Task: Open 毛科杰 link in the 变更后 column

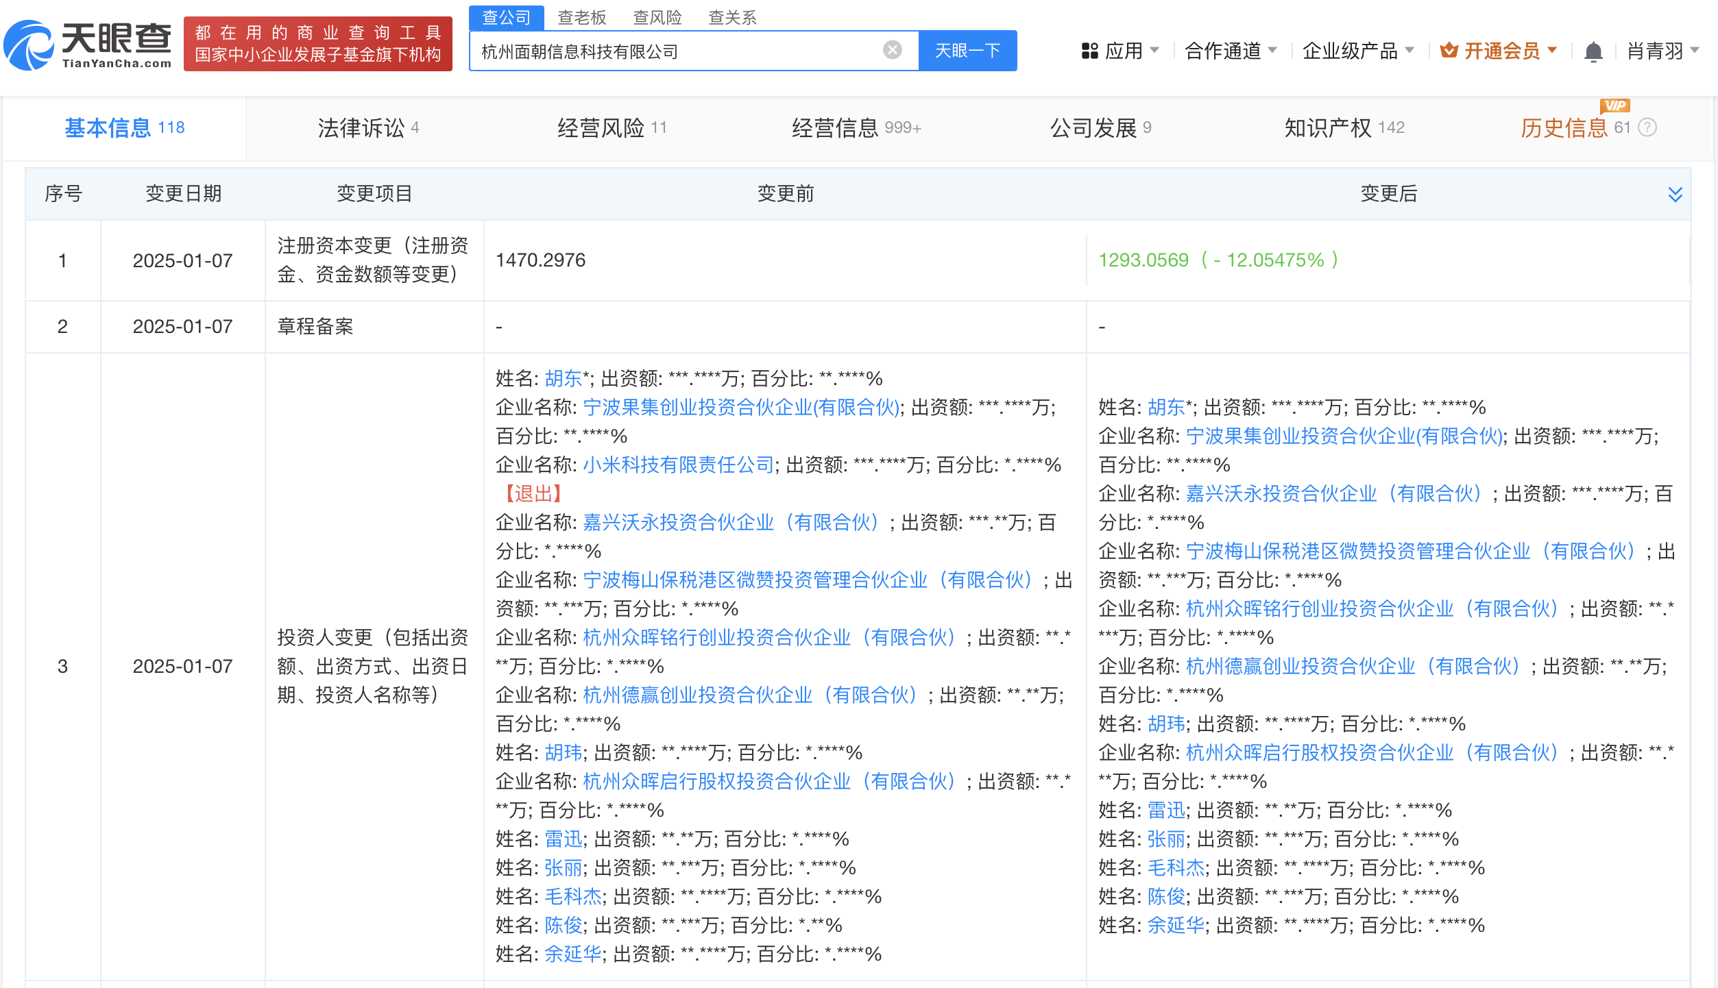Action: 1176,867
